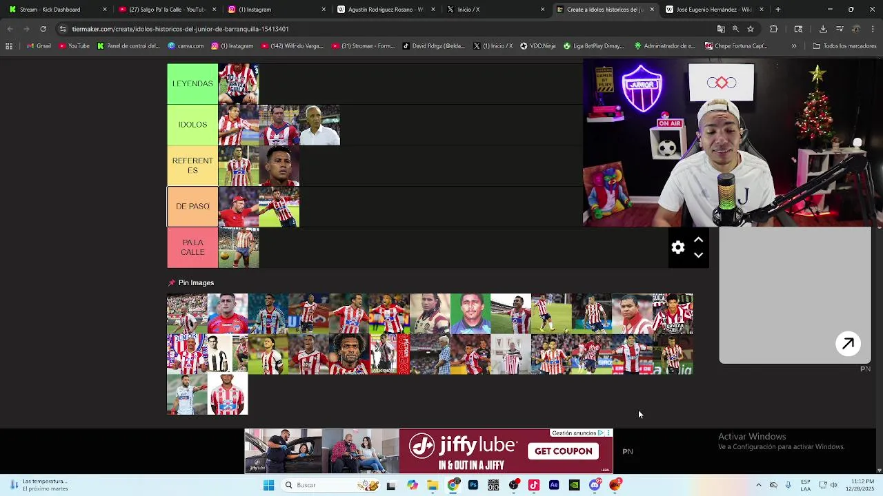Open the VDO.Ninja bookmark
Viewport: 883px width, 496px height.
coord(537,46)
